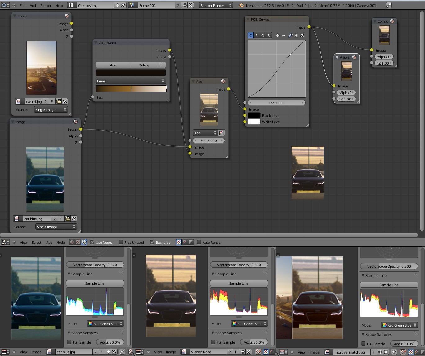The width and height of the screenshot is (425, 356).
Task: Select the Compositing nodes tree type
Action: pyautogui.click(x=84, y=242)
